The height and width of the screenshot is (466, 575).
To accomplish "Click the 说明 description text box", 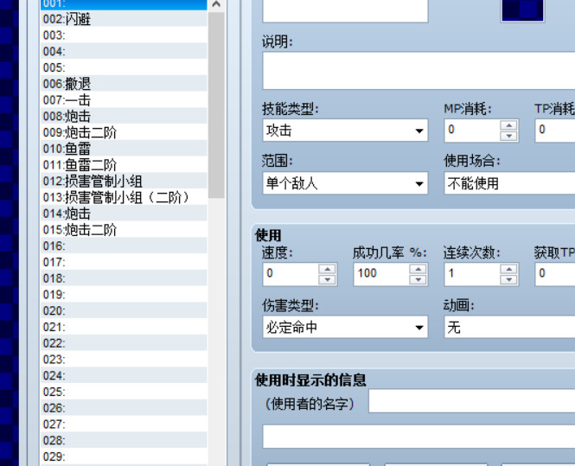I will pos(418,70).
